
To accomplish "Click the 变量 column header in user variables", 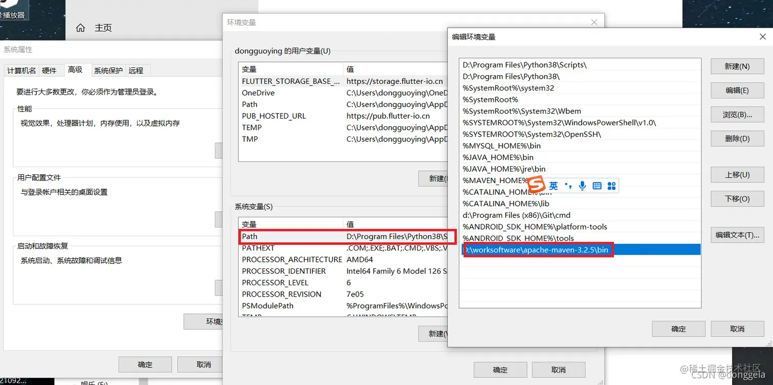I will pyautogui.click(x=291, y=69).
